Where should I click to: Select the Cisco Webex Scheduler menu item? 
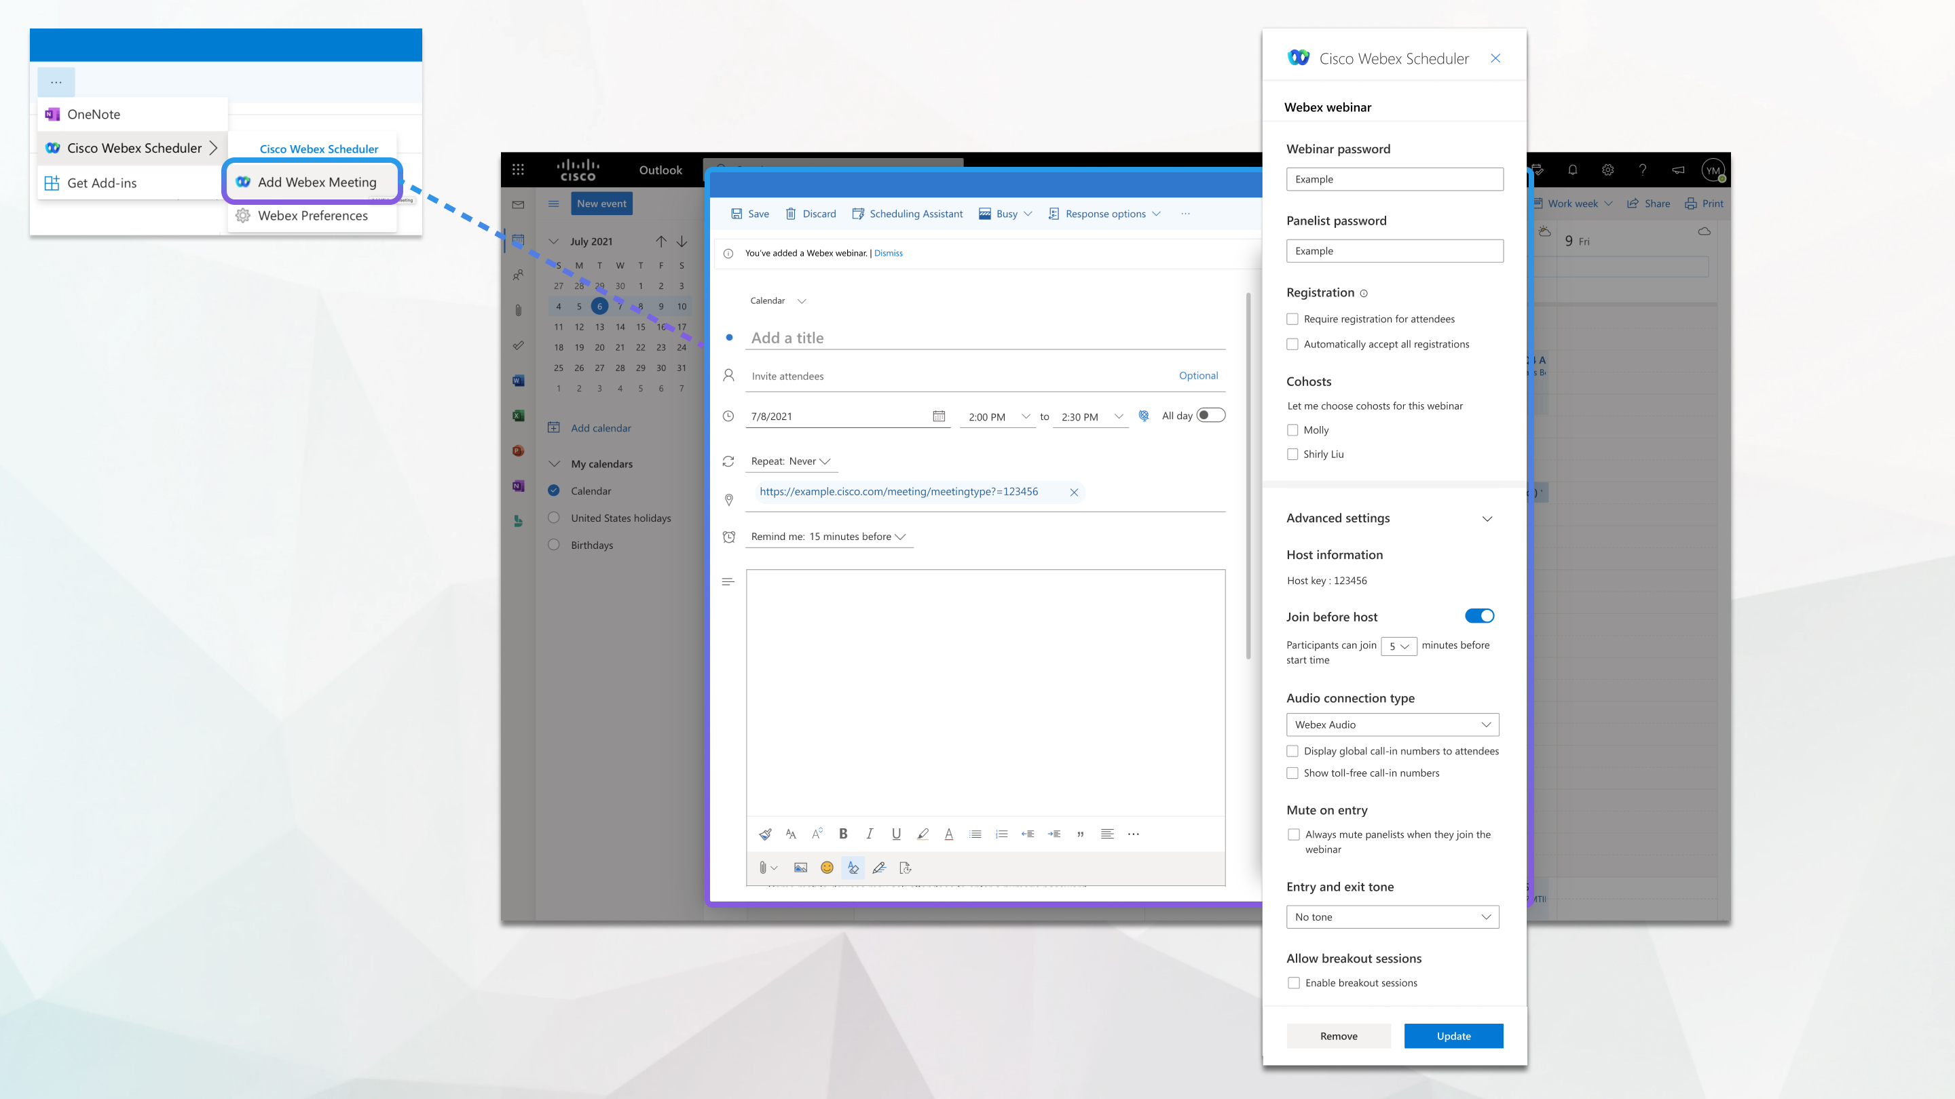pos(133,148)
